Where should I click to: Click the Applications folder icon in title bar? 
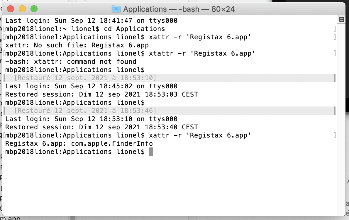[116, 9]
